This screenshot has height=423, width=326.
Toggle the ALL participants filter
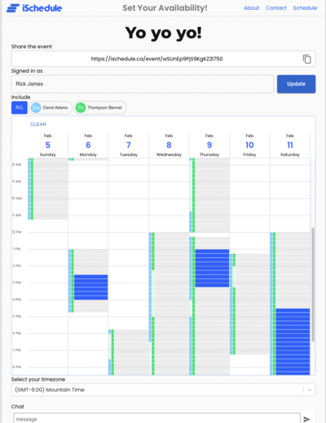pyautogui.click(x=20, y=108)
